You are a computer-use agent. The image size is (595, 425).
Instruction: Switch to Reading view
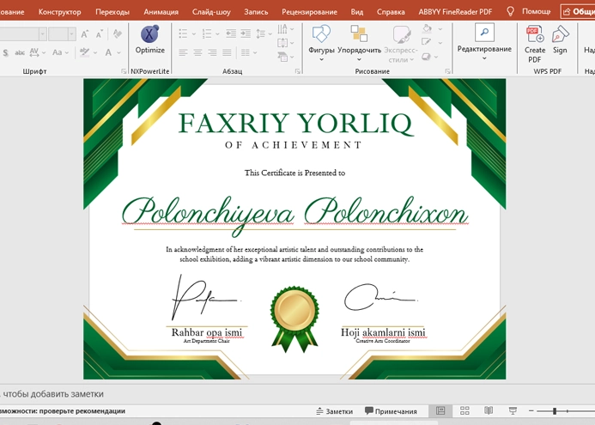pyautogui.click(x=489, y=410)
